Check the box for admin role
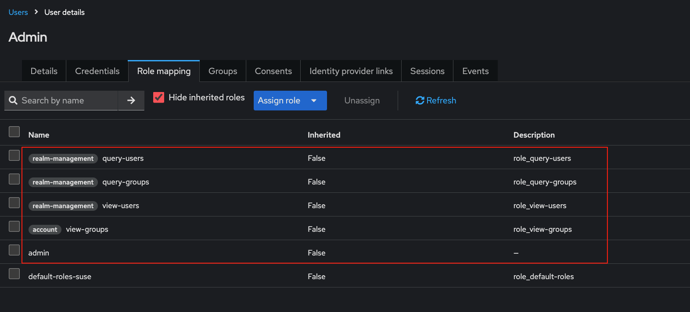Screen dimensions: 690x312 [x=14, y=250]
